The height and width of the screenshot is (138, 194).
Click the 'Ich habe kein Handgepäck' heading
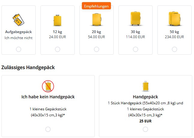click(48, 97)
